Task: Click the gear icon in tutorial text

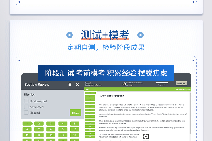Action: [146, 137]
